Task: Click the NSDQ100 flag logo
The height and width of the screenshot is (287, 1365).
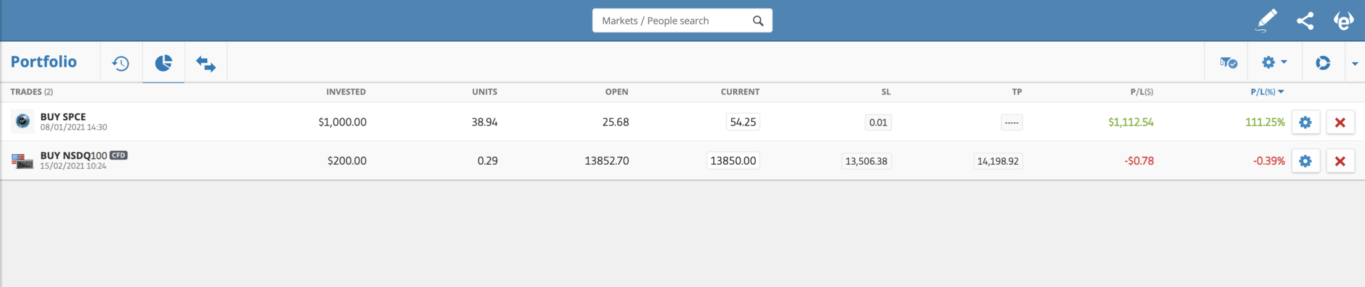Action: (x=23, y=160)
